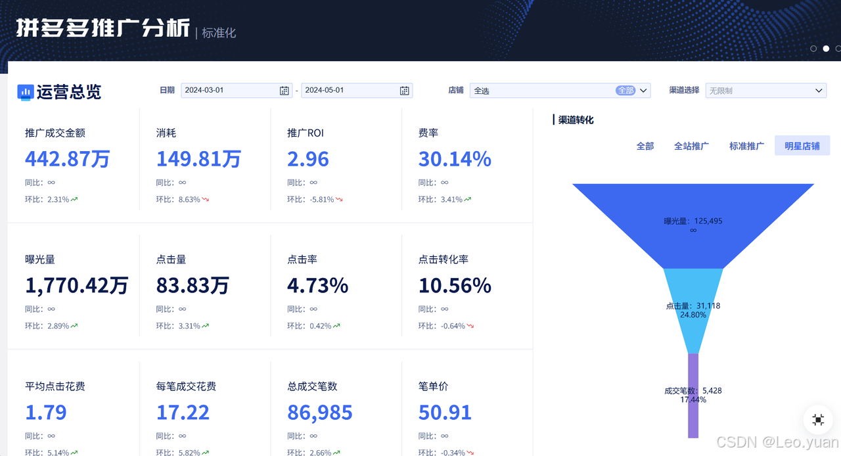Open the end date calendar icon
The height and width of the screenshot is (456, 841).
click(x=405, y=91)
